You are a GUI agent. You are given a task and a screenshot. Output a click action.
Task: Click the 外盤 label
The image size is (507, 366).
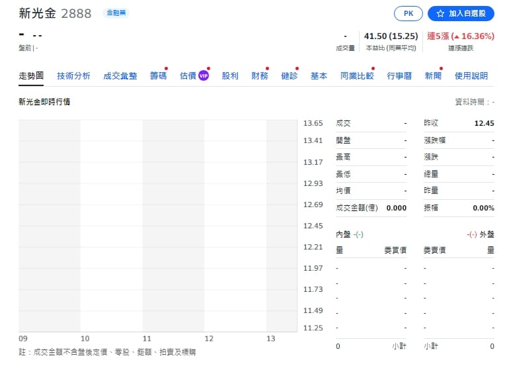pyautogui.click(x=487, y=234)
